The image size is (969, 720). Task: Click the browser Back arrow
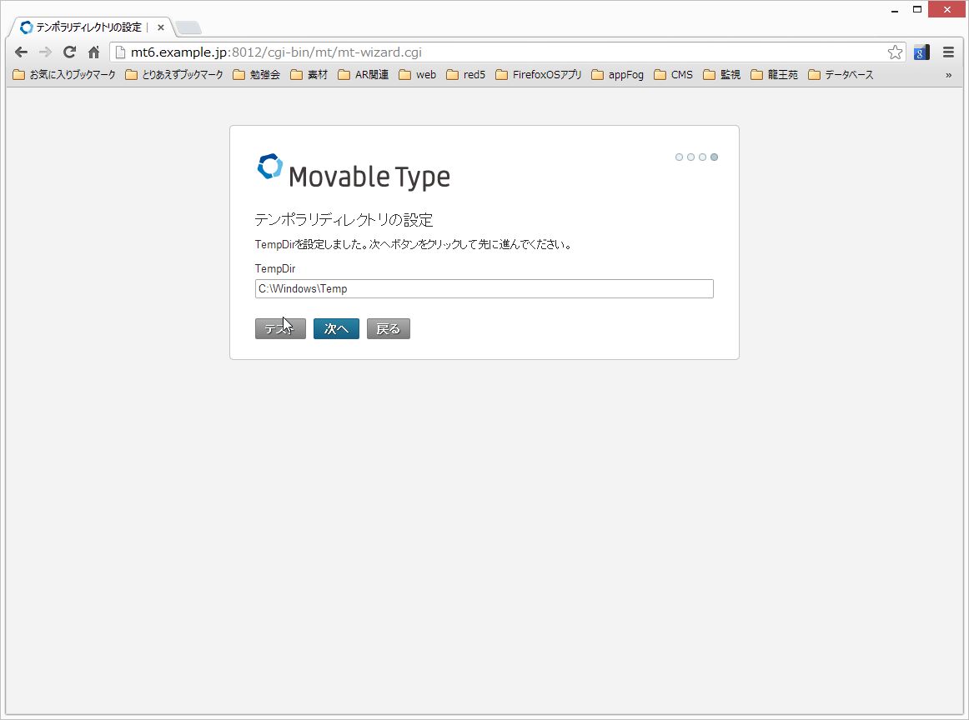(21, 52)
